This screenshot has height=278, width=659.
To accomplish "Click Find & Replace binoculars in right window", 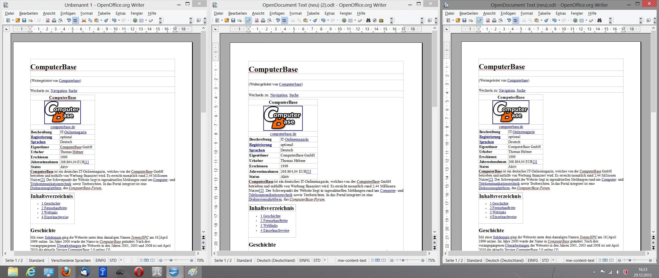I will click(600, 21).
